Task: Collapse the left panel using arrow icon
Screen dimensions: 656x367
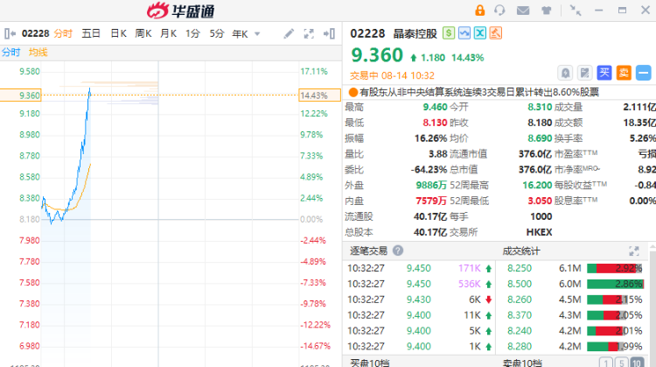Action: coord(9,33)
